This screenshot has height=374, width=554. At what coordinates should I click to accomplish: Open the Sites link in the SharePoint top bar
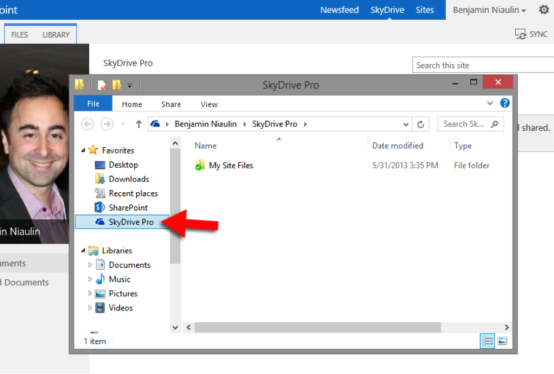425,10
